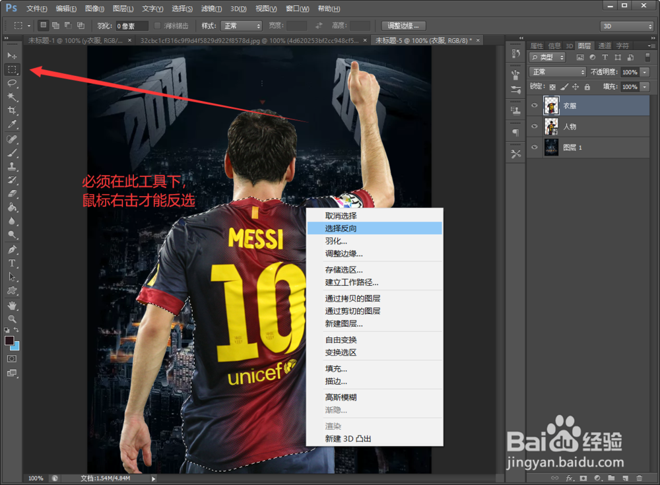Toggle Quick Mask mode
This screenshot has width=660, height=485.
pos(12,359)
